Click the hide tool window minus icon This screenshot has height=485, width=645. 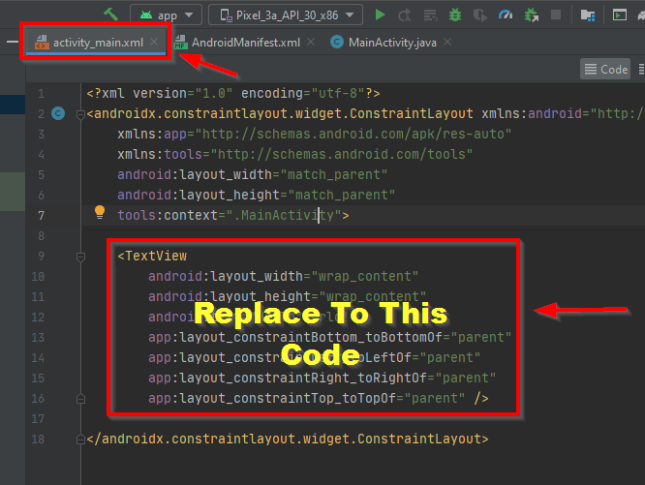(x=13, y=42)
